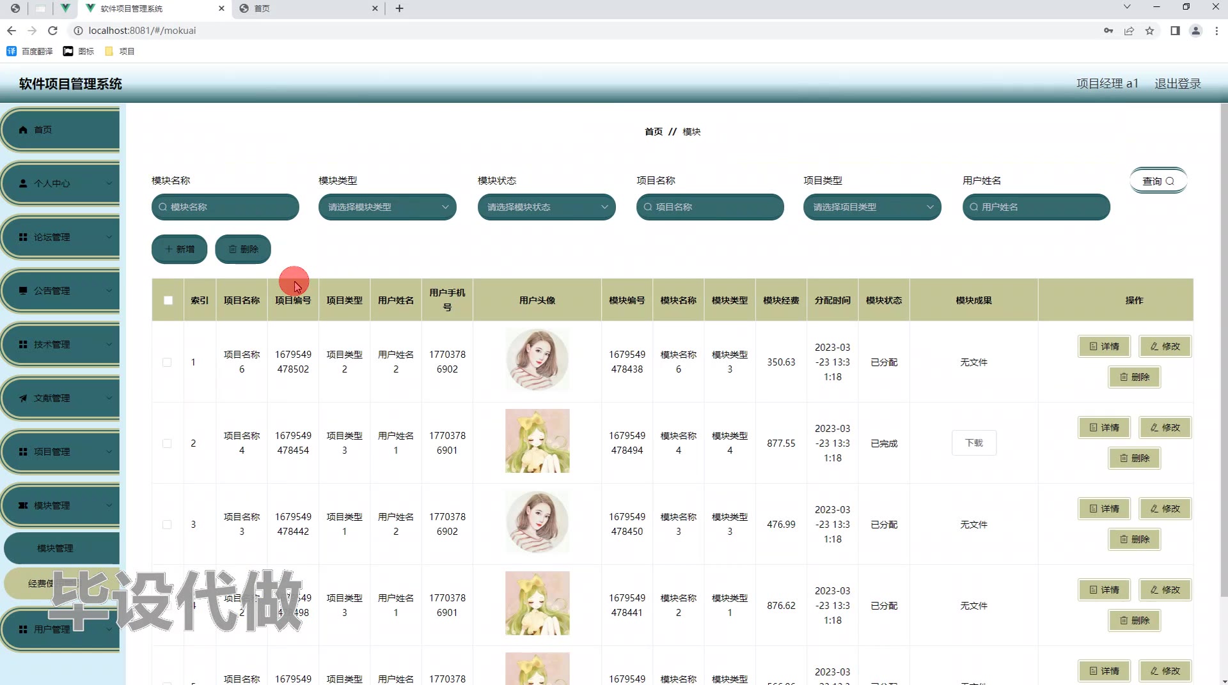Open the 请选择模块类型 dropdown
Viewport: 1228px width, 685px height.
coord(388,207)
